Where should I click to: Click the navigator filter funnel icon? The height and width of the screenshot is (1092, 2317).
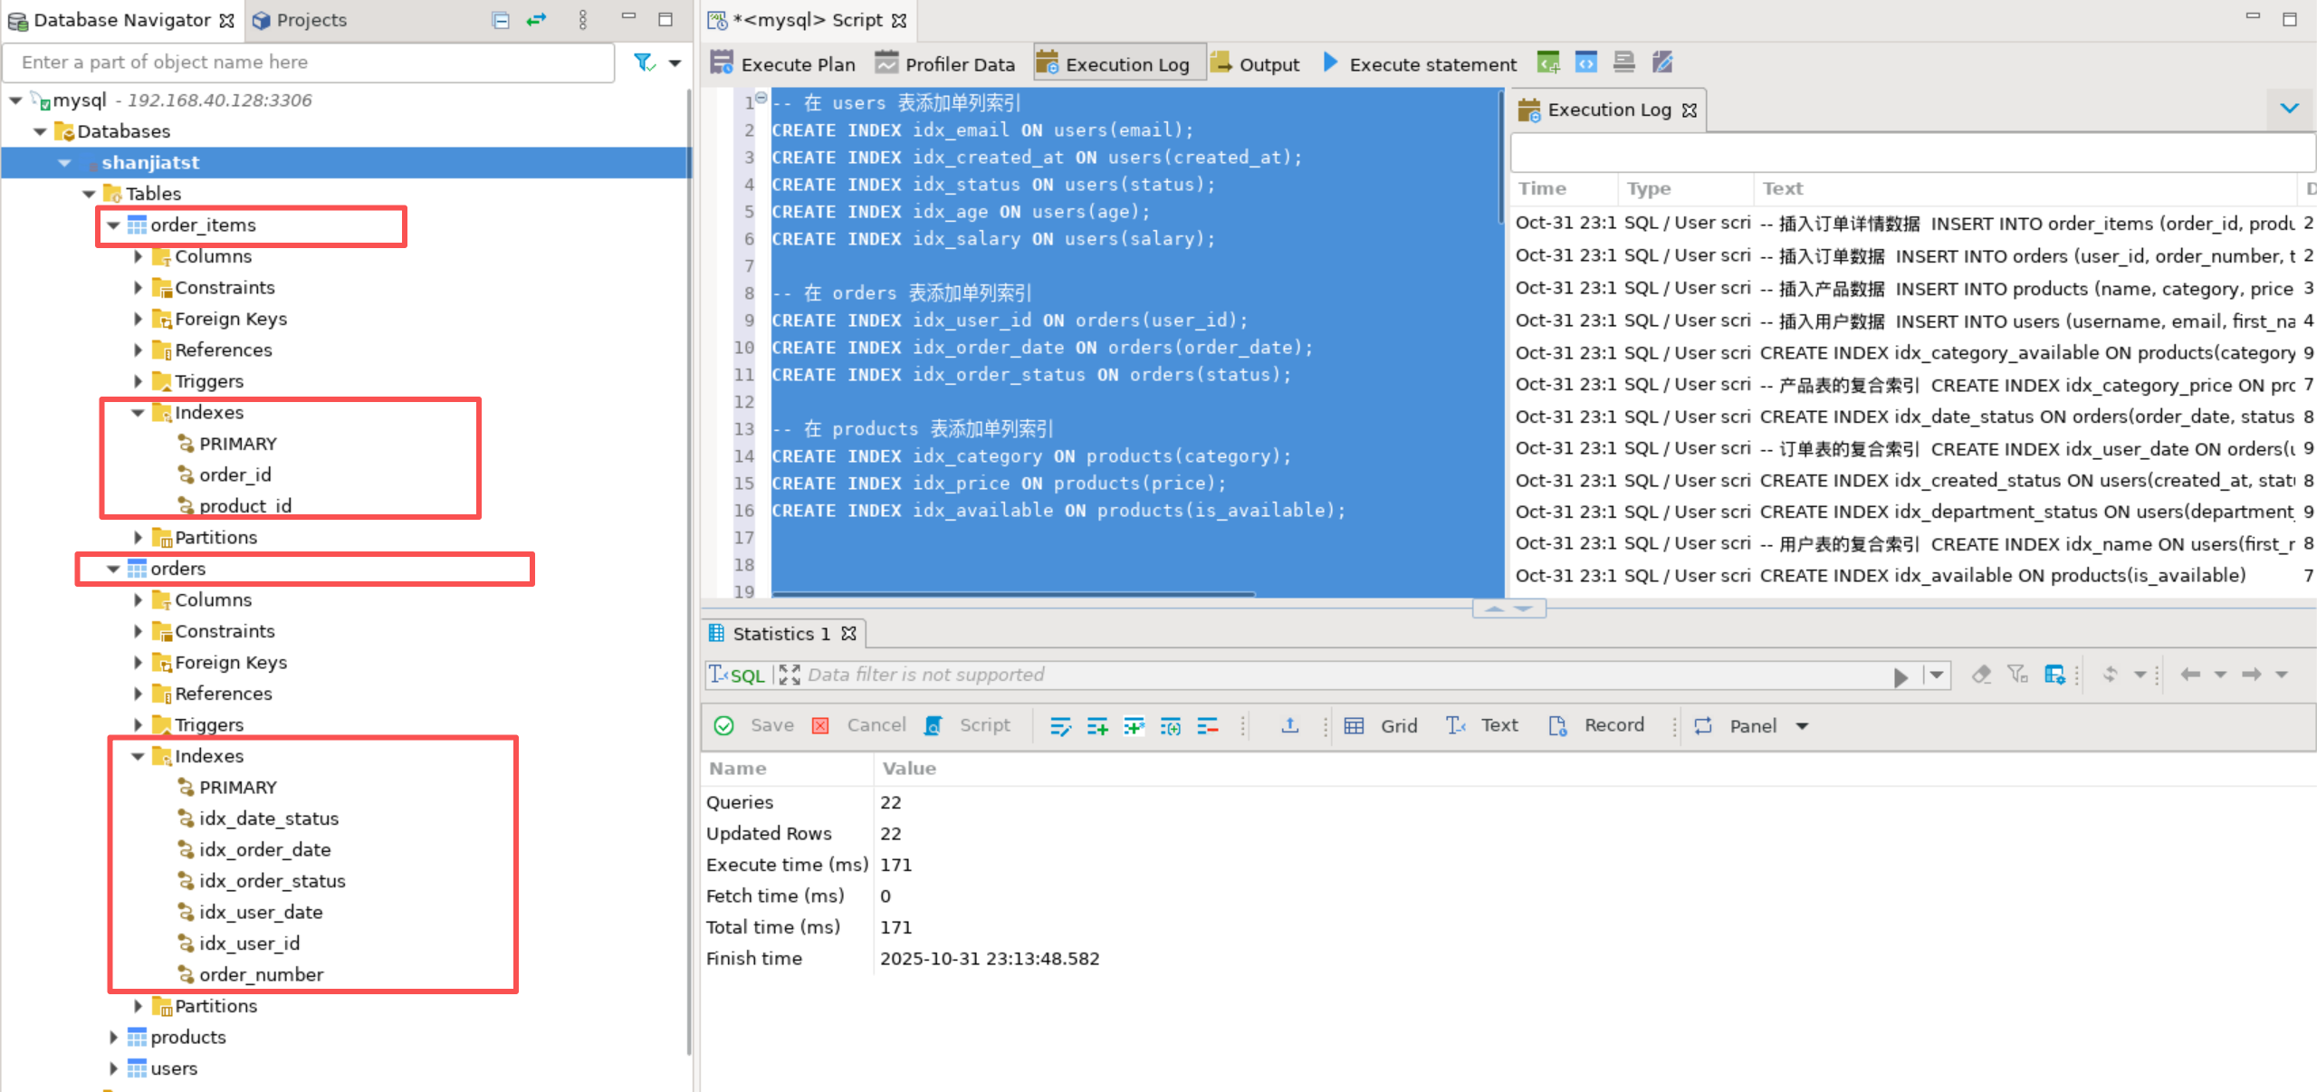[x=644, y=62]
